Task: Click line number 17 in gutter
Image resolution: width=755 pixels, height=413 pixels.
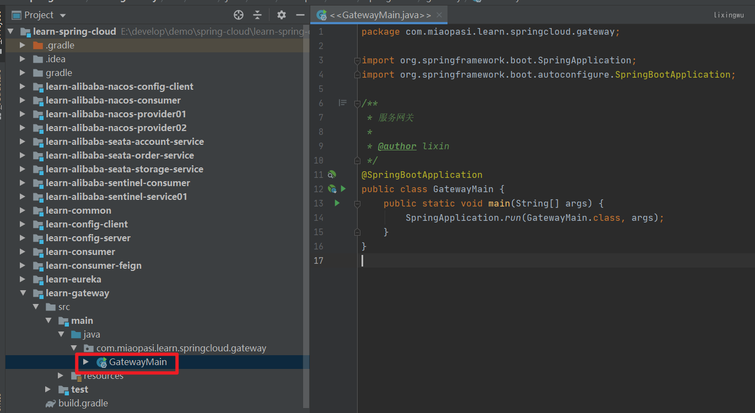Action: [x=318, y=260]
